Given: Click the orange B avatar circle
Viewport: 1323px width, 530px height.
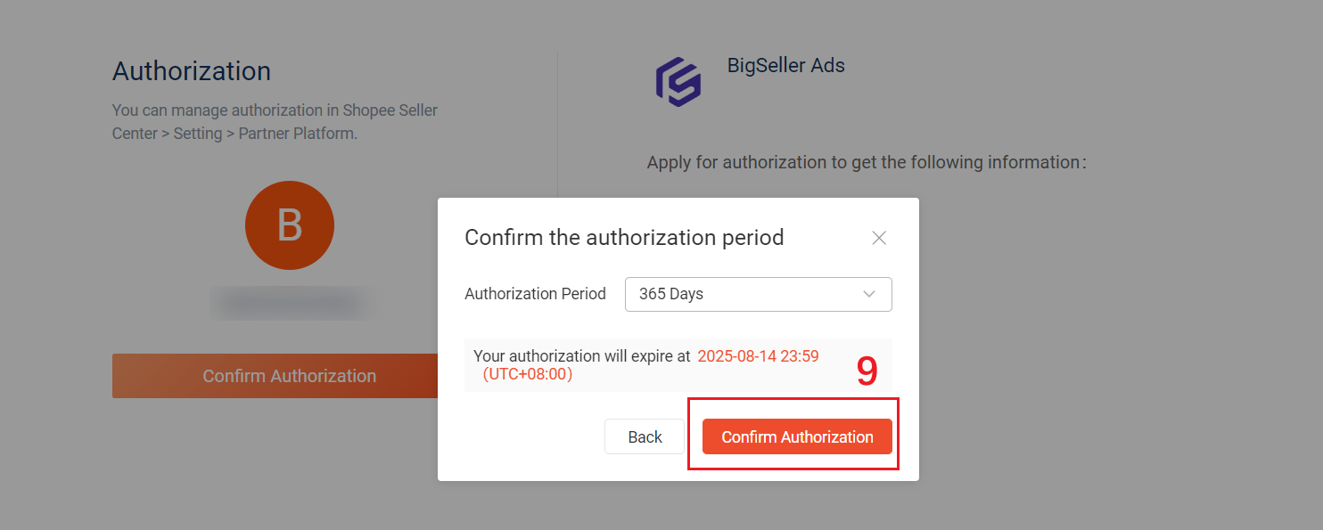Looking at the screenshot, I should [x=290, y=225].
